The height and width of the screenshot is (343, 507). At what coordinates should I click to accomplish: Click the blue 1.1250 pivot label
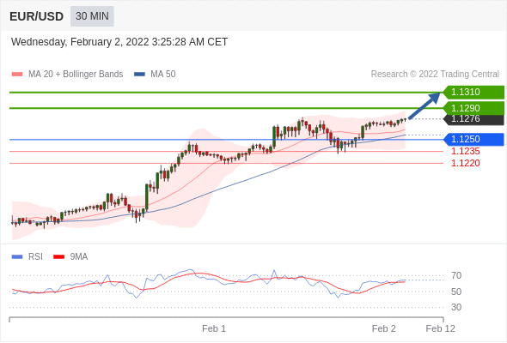(x=473, y=140)
